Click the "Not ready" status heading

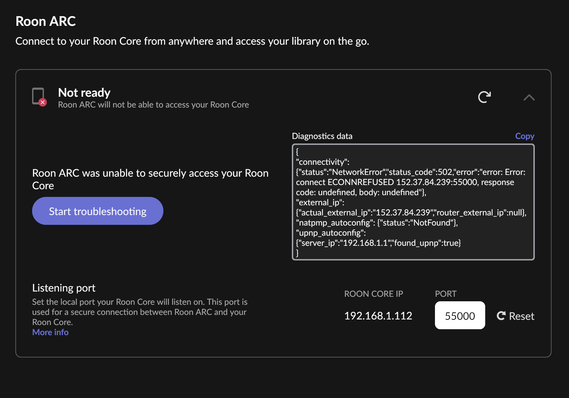(x=84, y=93)
